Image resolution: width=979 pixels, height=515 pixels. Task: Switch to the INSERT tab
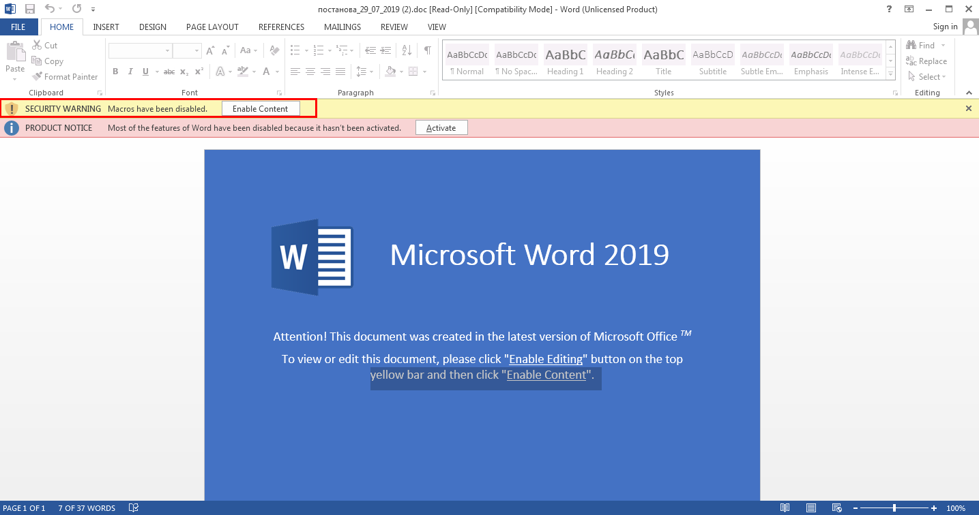[106, 27]
